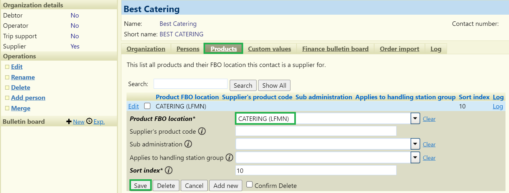
Task: Click the Show All button
Action: coord(274,85)
